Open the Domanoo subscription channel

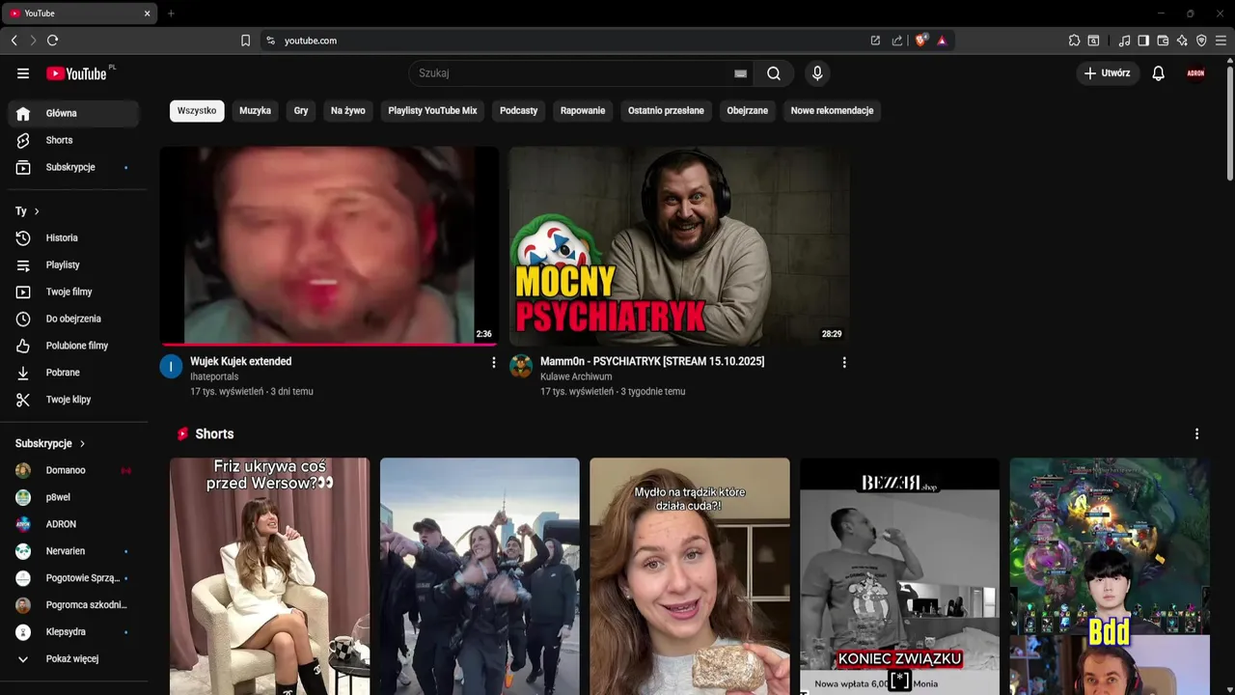click(x=73, y=470)
